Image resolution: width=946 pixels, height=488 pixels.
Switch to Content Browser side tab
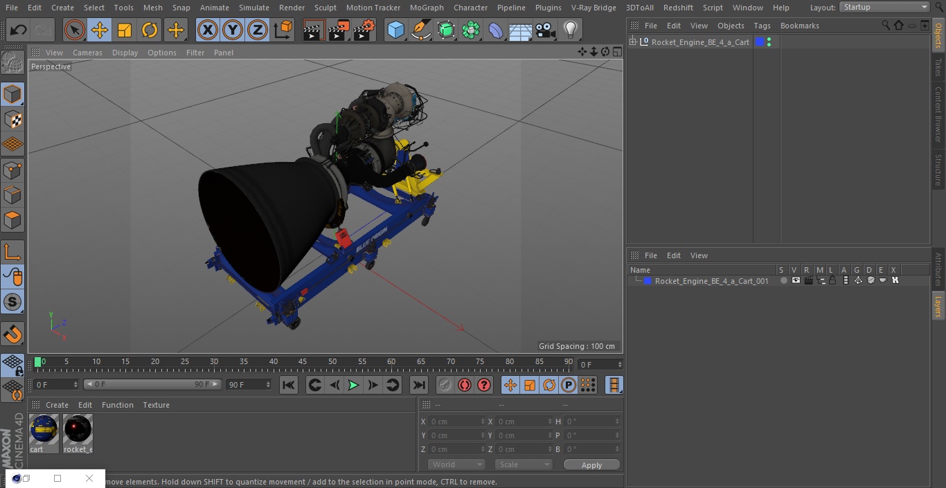coord(938,114)
